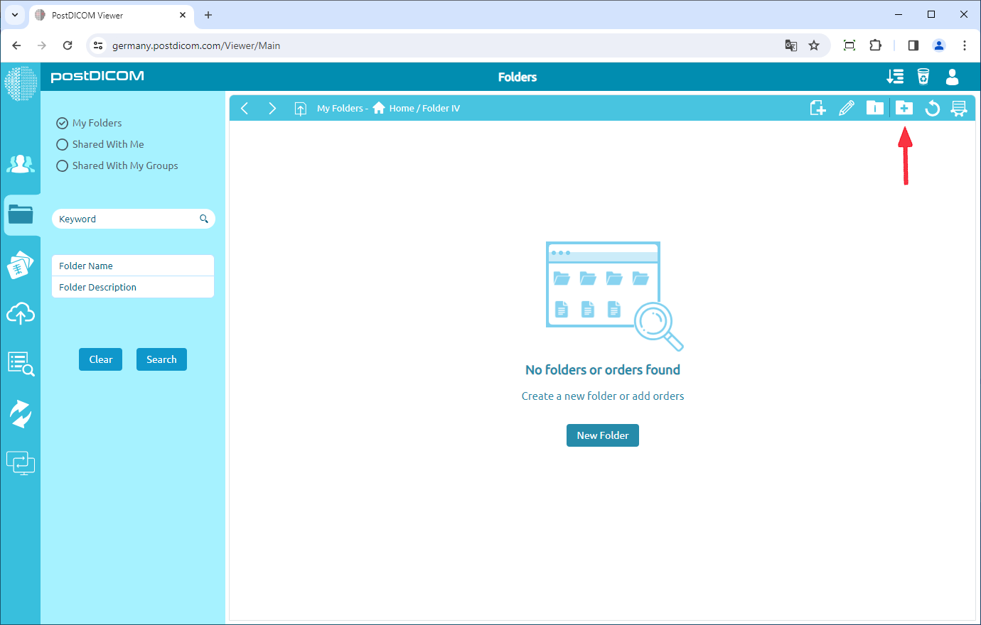Select the pencil edit icon in the toolbar
Image resolution: width=981 pixels, height=625 pixels.
[x=847, y=108]
